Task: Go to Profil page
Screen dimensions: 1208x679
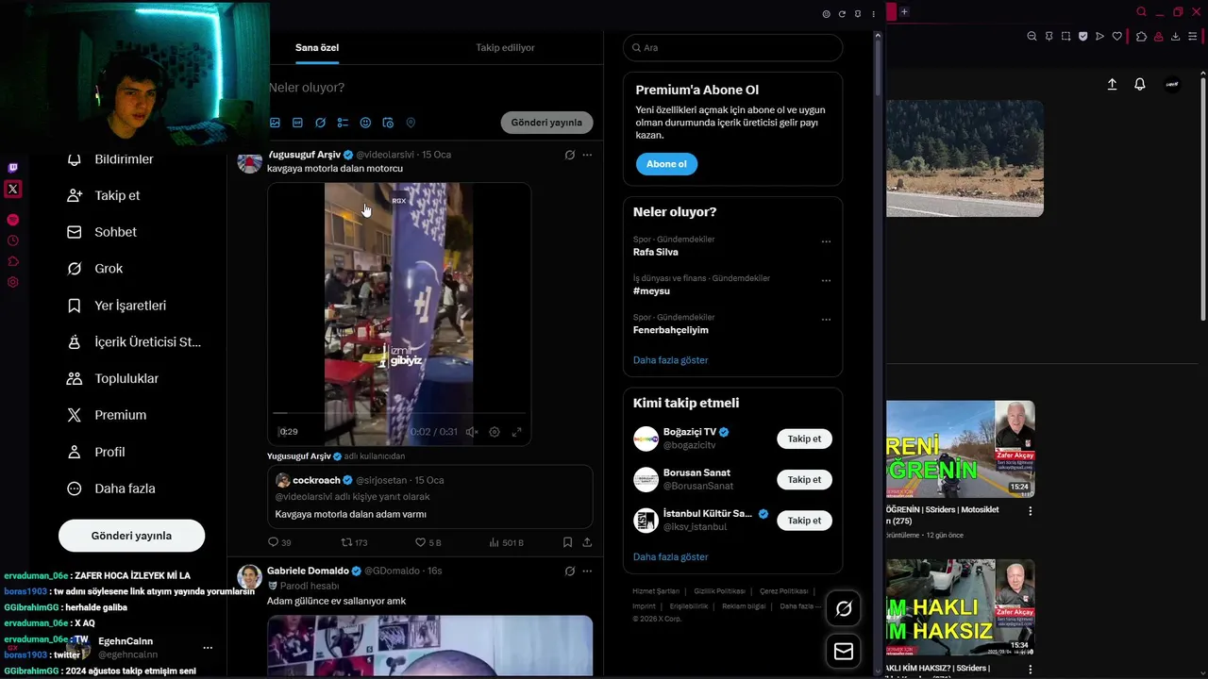Action: (x=96, y=452)
